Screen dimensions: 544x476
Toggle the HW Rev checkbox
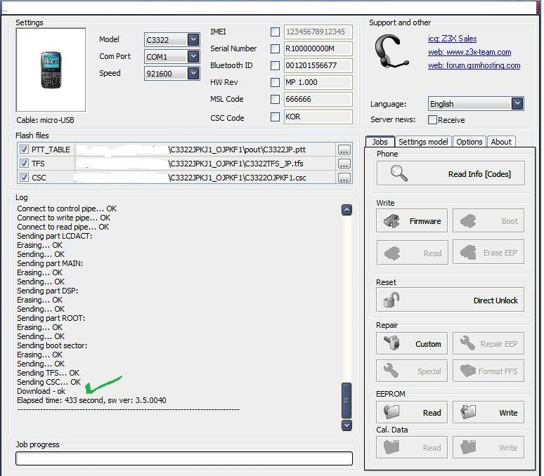point(275,82)
